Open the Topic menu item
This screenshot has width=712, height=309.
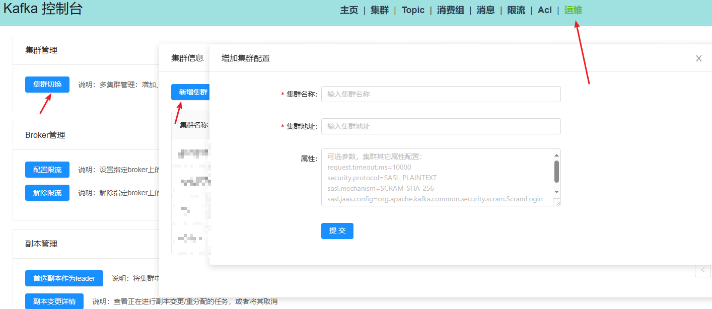tap(413, 10)
